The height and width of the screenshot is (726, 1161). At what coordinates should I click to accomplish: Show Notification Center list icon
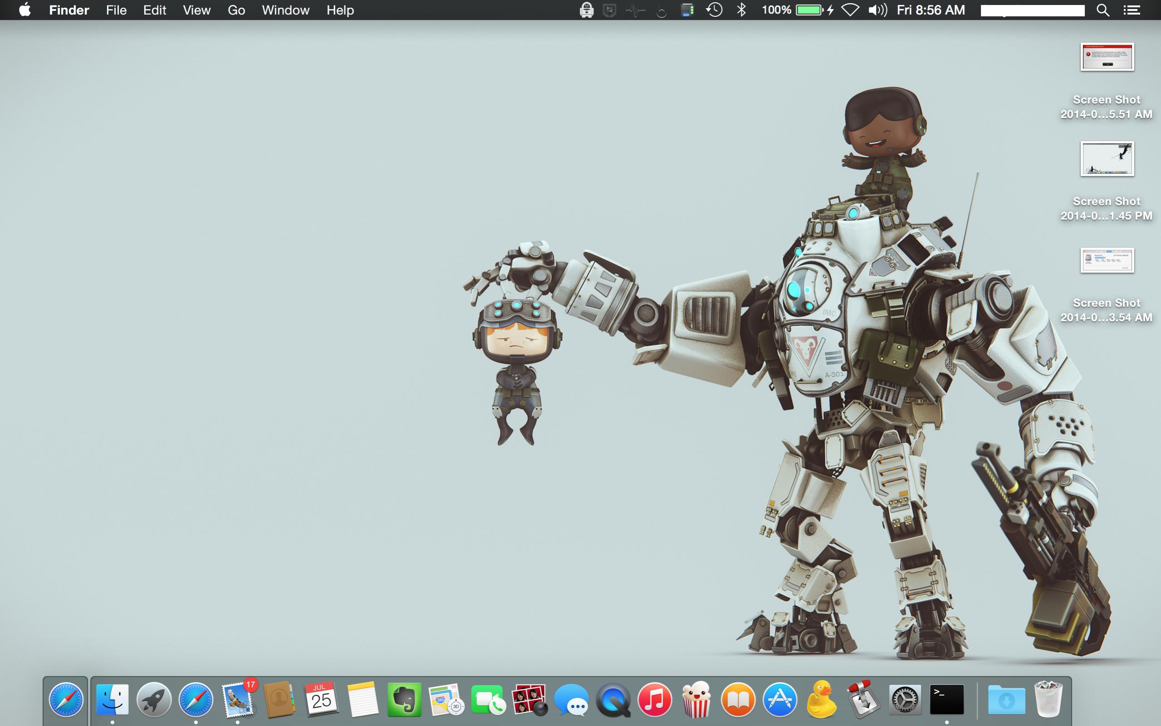[1131, 10]
